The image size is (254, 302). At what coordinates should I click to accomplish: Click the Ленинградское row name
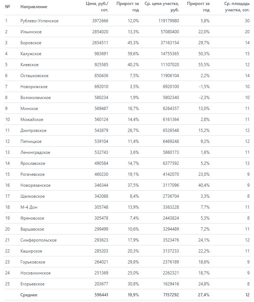[x=35, y=152]
